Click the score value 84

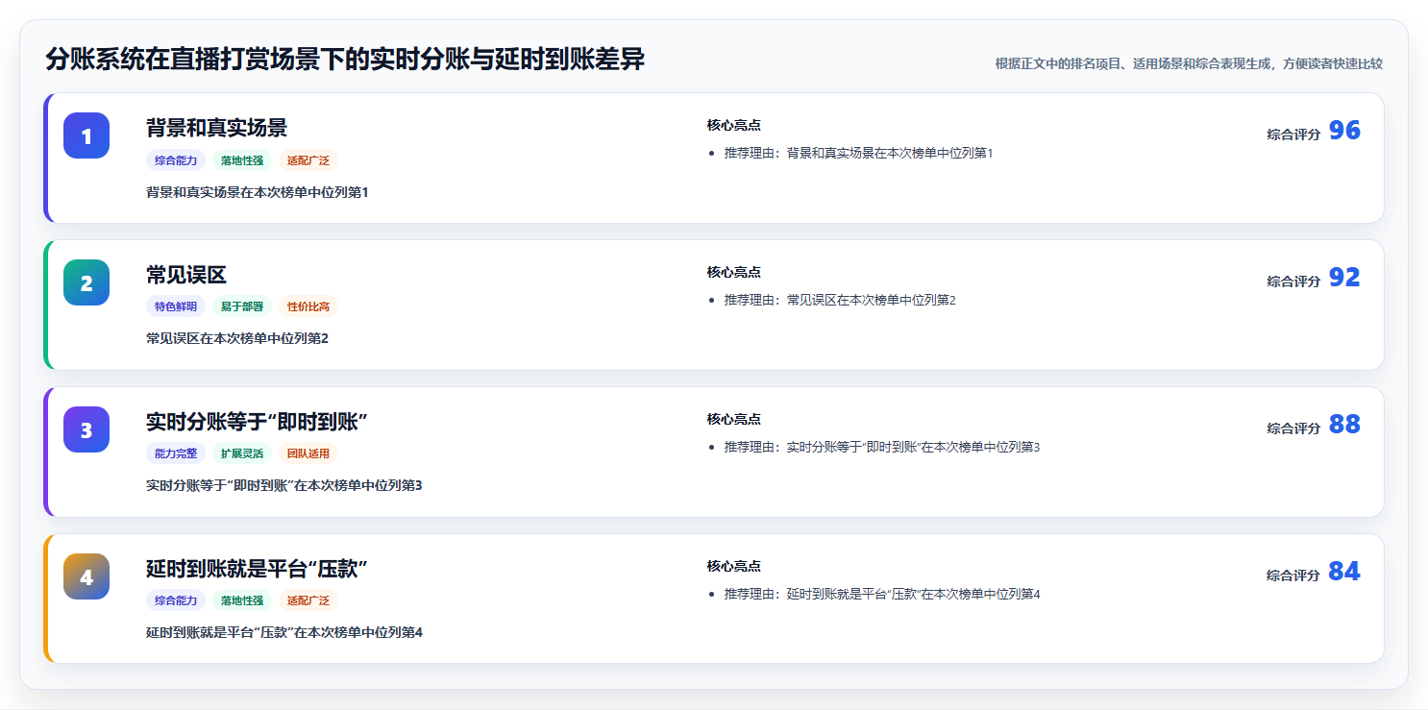(x=1344, y=572)
